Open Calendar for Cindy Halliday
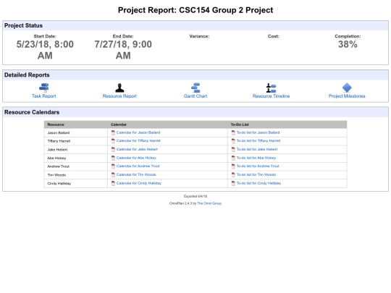The width and height of the screenshot is (391, 293). [x=138, y=183]
